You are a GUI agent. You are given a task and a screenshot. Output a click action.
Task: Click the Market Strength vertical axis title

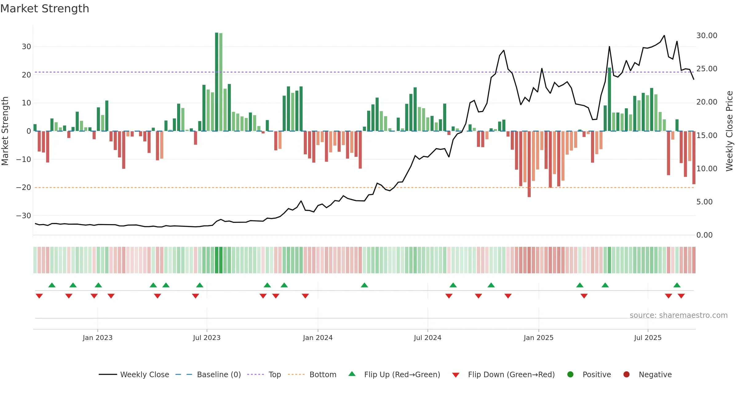[x=5, y=131]
